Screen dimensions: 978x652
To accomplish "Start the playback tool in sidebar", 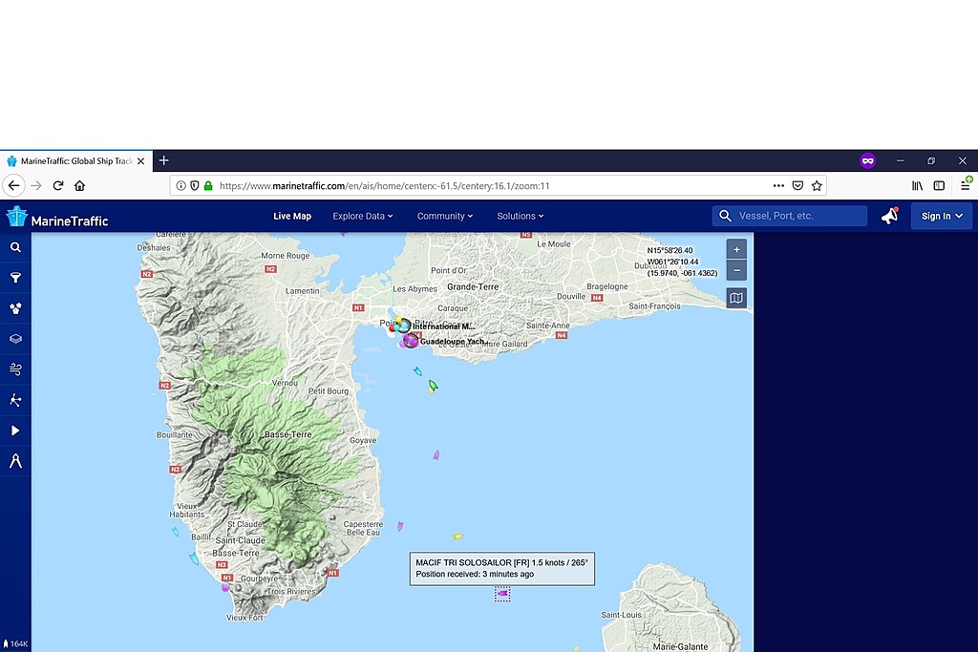I will 15,431.
